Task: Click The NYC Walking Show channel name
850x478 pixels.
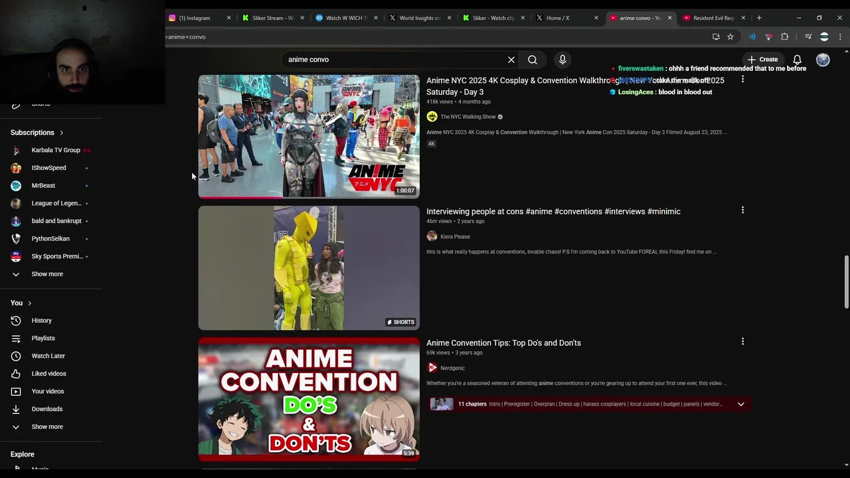Action: pos(467,117)
